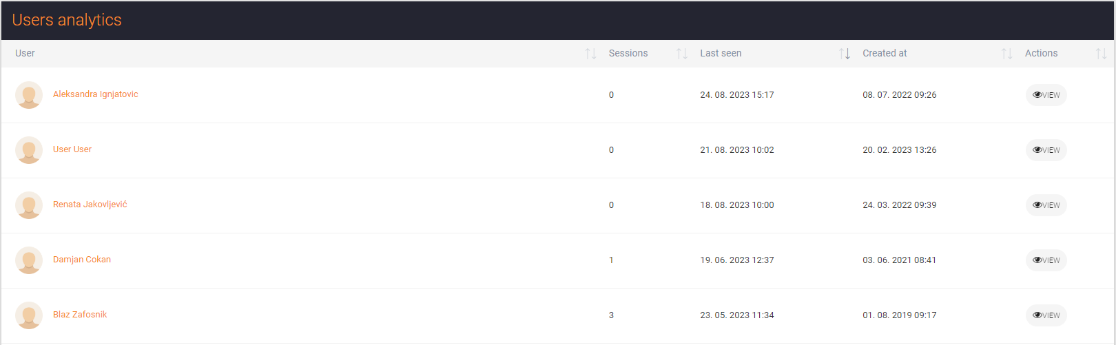Open the Aleksandra Ignjatovic name link
Viewport: 1116px width, 345px height.
tap(96, 94)
